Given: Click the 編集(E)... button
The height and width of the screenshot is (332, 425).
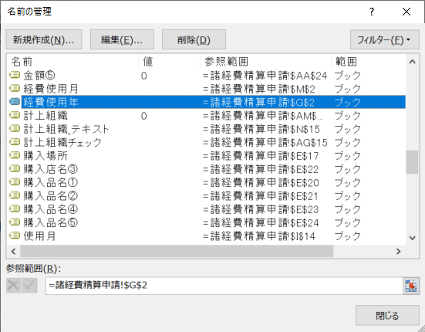Looking at the screenshot, I should (x=122, y=39).
